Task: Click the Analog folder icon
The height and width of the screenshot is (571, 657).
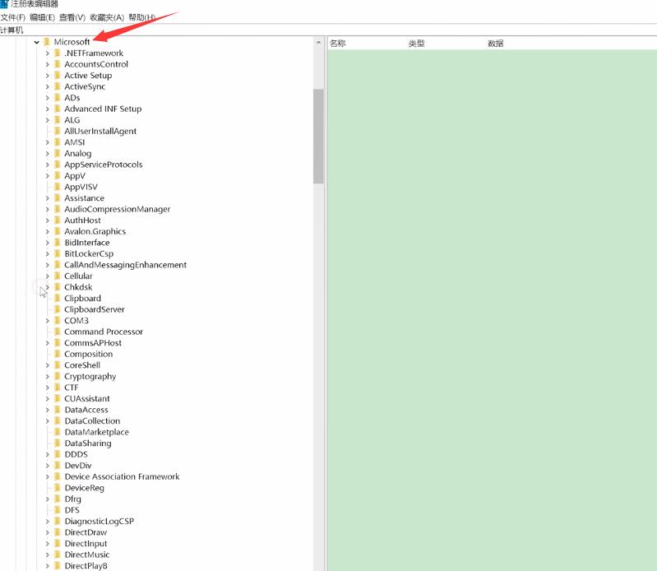Action: 58,153
